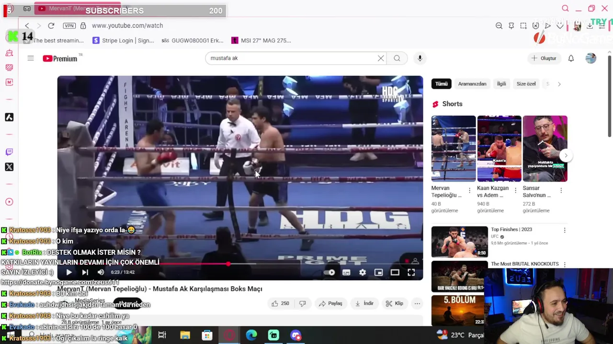This screenshot has height=344, width=613.
Task: Toggle theater mode
Action: (395, 272)
